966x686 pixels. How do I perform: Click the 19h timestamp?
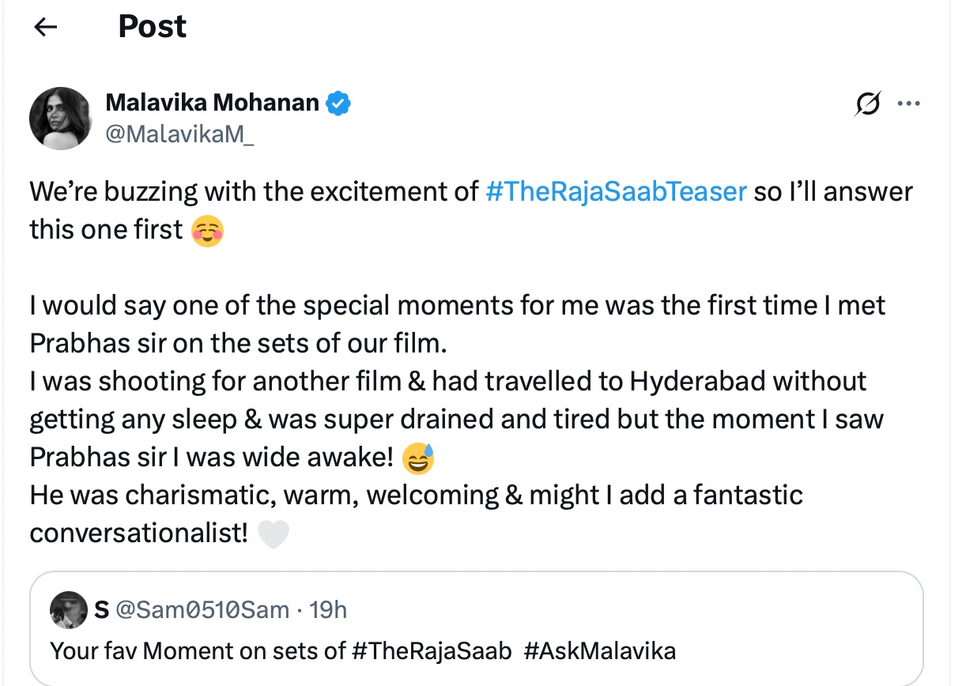click(328, 609)
